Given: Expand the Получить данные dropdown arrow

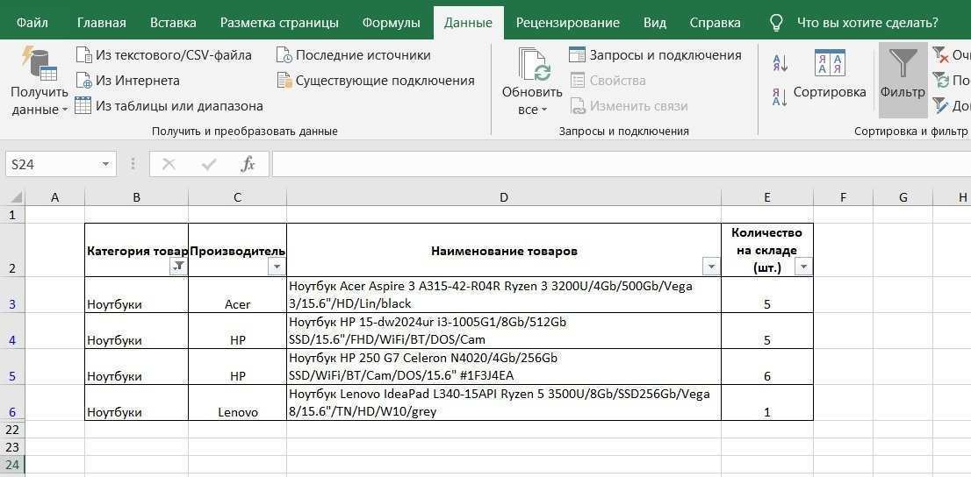Looking at the screenshot, I should tap(64, 110).
